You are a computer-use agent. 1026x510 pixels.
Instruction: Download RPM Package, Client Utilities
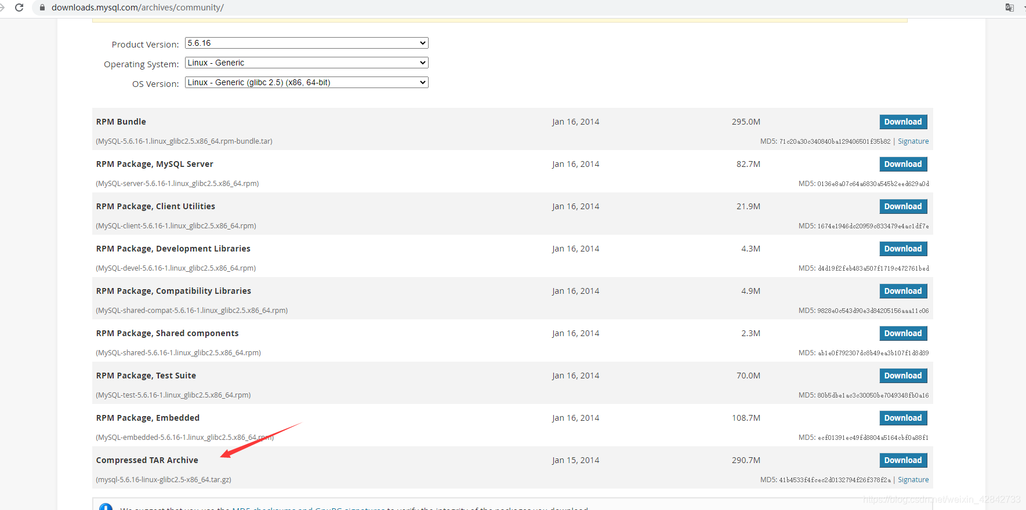point(903,206)
